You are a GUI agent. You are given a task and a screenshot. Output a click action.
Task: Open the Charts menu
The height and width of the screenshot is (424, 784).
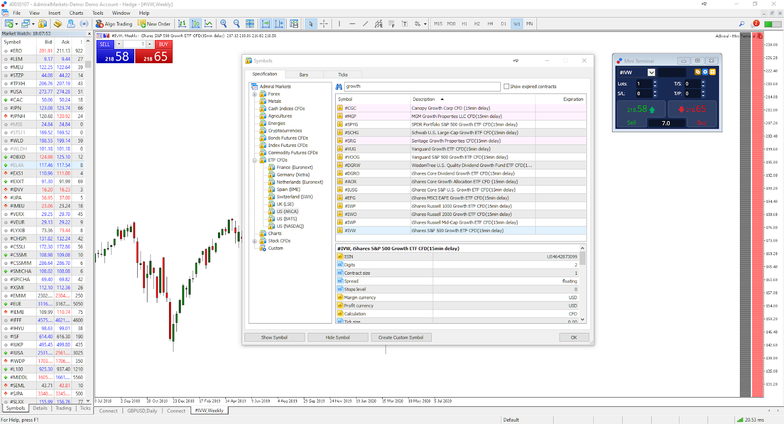click(76, 13)
